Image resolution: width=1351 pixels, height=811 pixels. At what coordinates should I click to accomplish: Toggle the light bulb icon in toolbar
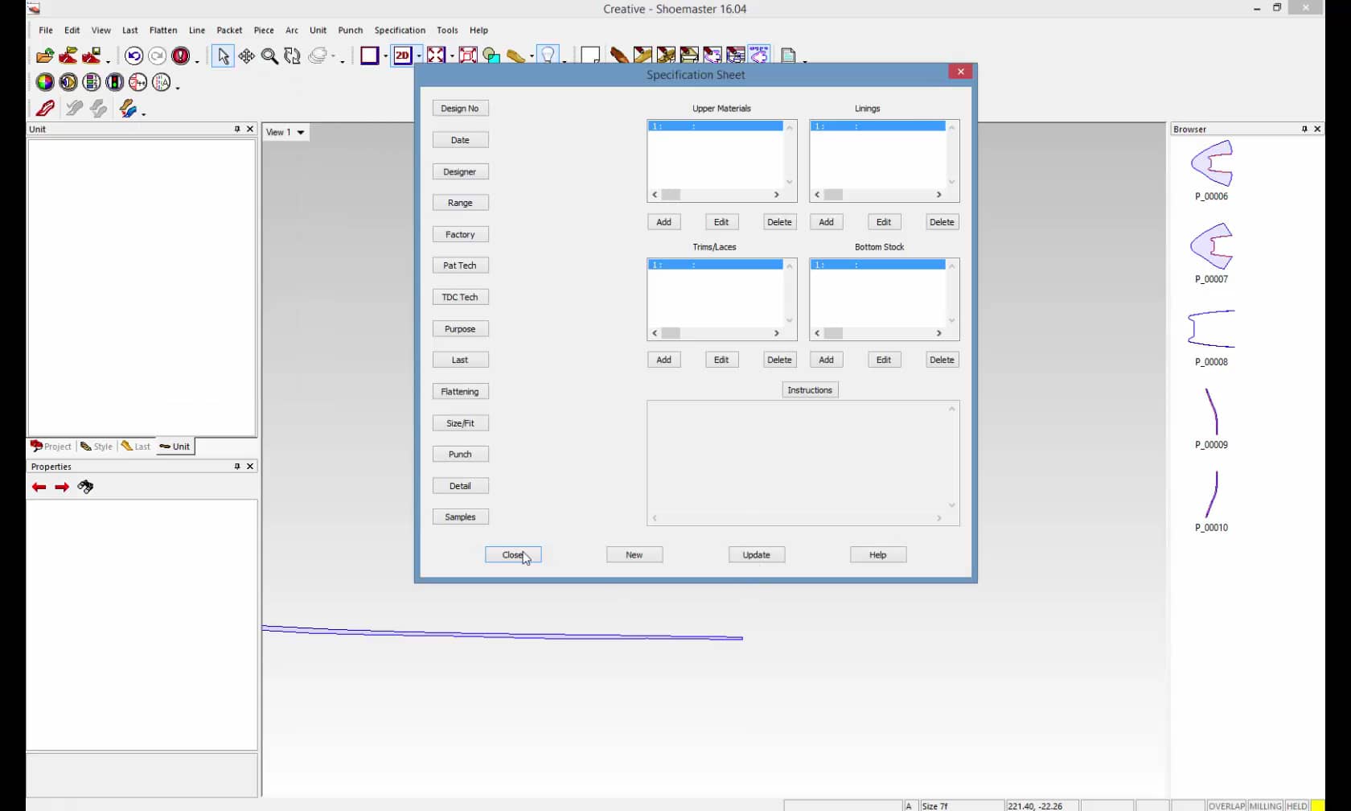point(548,56)
